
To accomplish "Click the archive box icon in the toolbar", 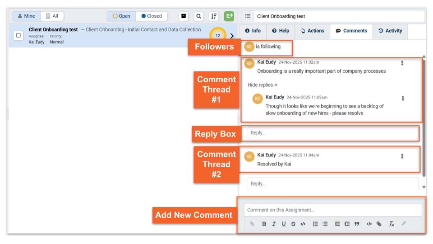I will pyautogui.click(x=184, y=16).
